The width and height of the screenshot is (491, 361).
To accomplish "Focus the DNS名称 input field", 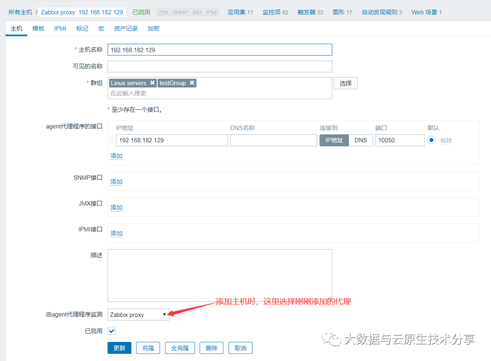I will [x=274, y=140].
